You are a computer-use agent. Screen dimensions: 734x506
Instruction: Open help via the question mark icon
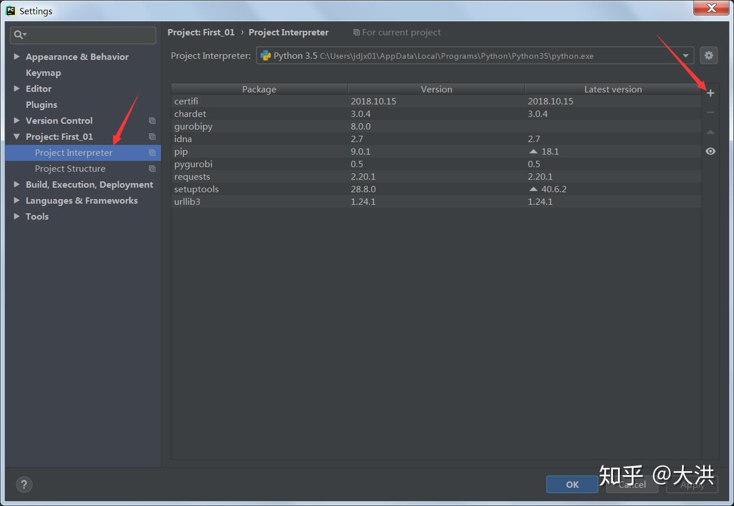23,484
